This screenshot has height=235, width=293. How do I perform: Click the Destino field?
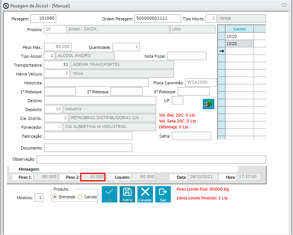(x=100, y=100)
